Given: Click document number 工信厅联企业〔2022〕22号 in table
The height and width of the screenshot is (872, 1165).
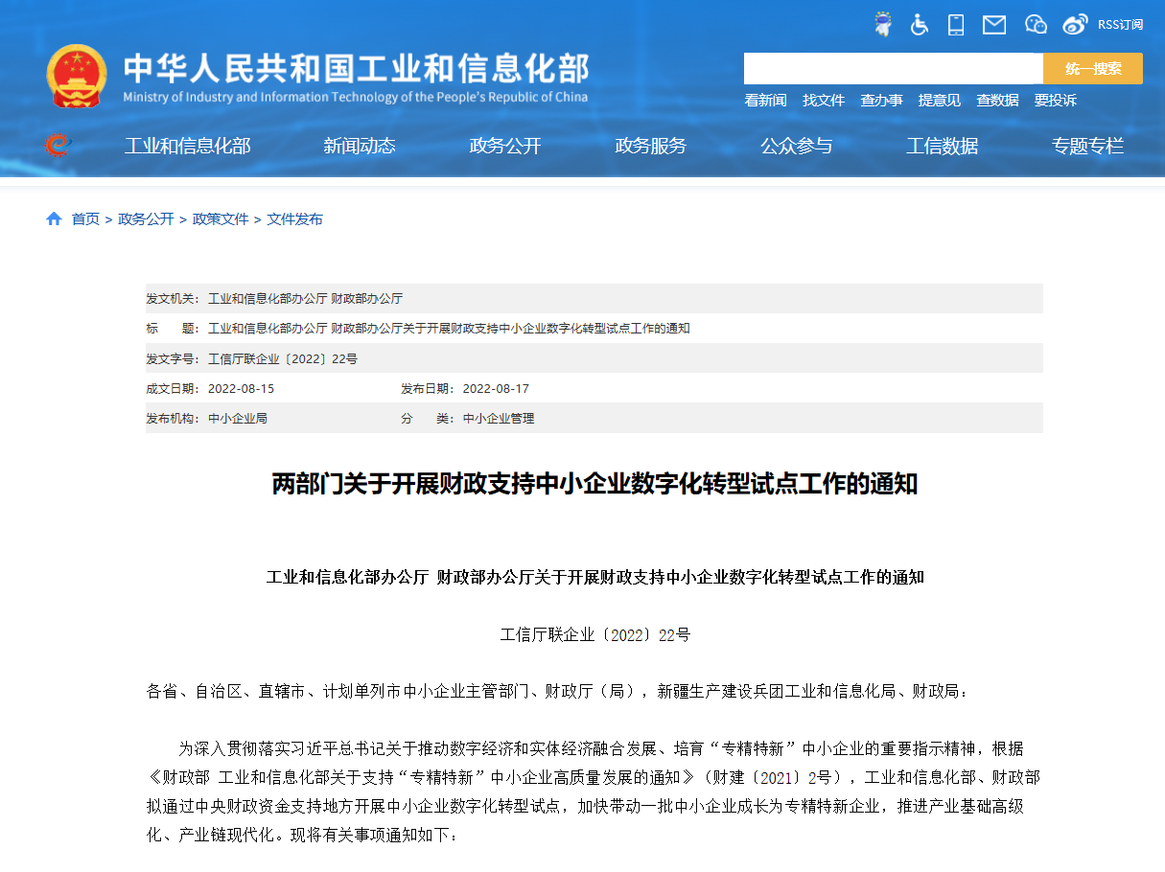Looking at the screenshot, I should tap(283, 358).
